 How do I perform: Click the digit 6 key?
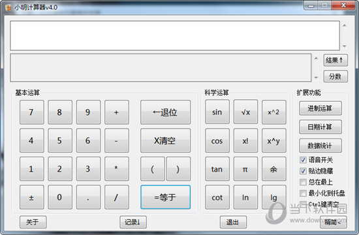click(88, 140)
